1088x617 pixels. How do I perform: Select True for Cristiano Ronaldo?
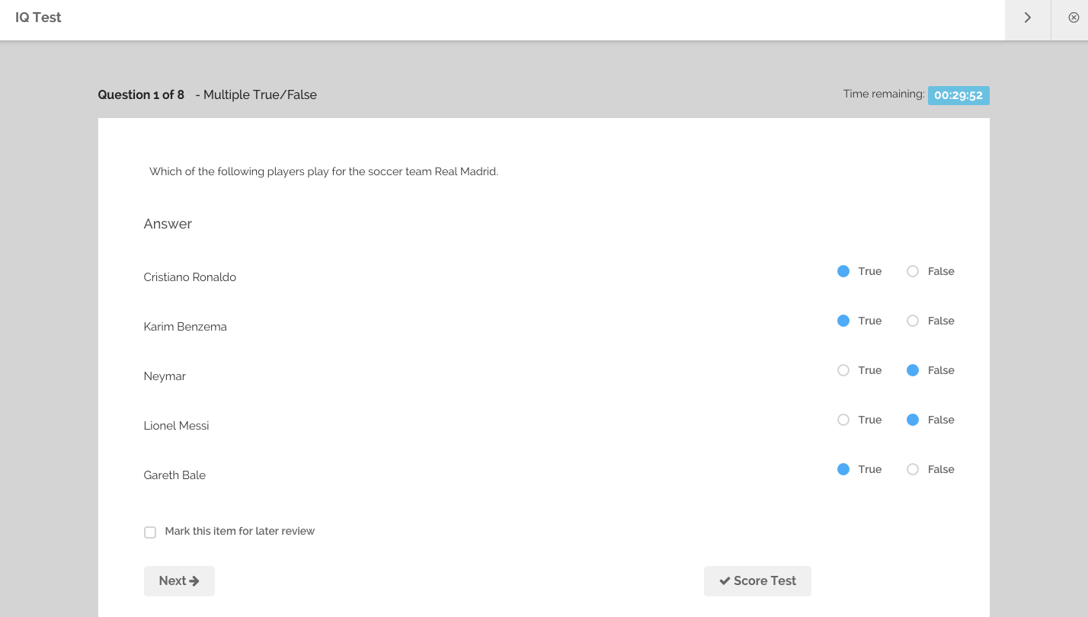point(843,271)
